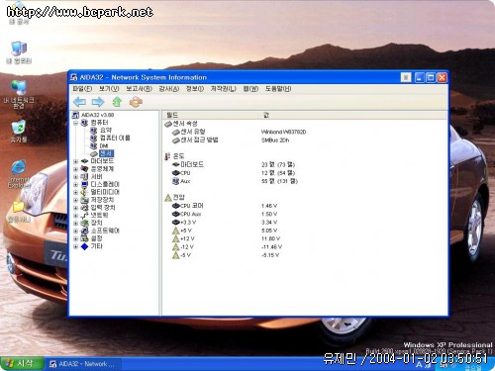This screenshot has height=371, width=495.
Task: Click the icon beside the -5 V row
Action: pos(176,255)
